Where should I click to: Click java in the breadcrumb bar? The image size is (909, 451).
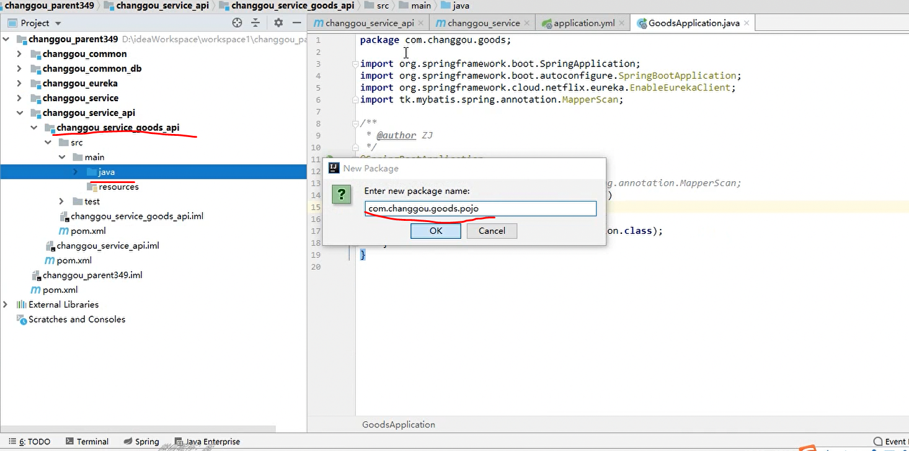click(x=461, y=6)
